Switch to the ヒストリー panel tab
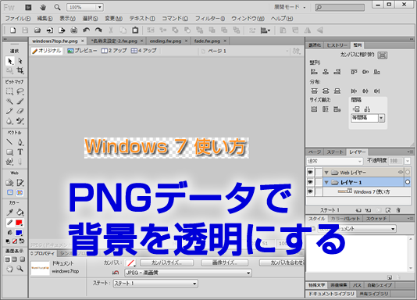Viewport: 417px width, 300px height. [x=337, y=45]
